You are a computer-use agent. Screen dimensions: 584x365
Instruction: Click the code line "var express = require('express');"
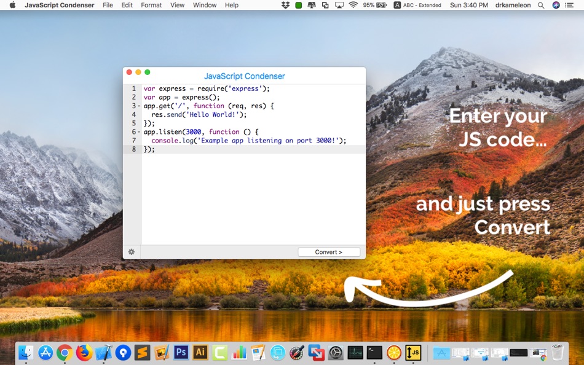(207, 88)
